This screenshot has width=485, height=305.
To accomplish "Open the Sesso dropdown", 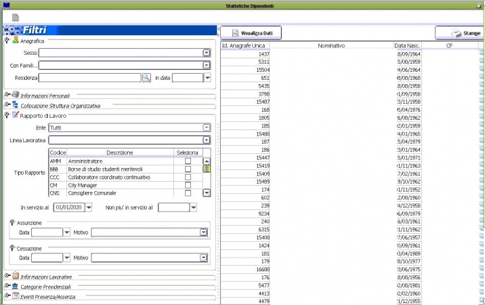I will pos(206,52).
